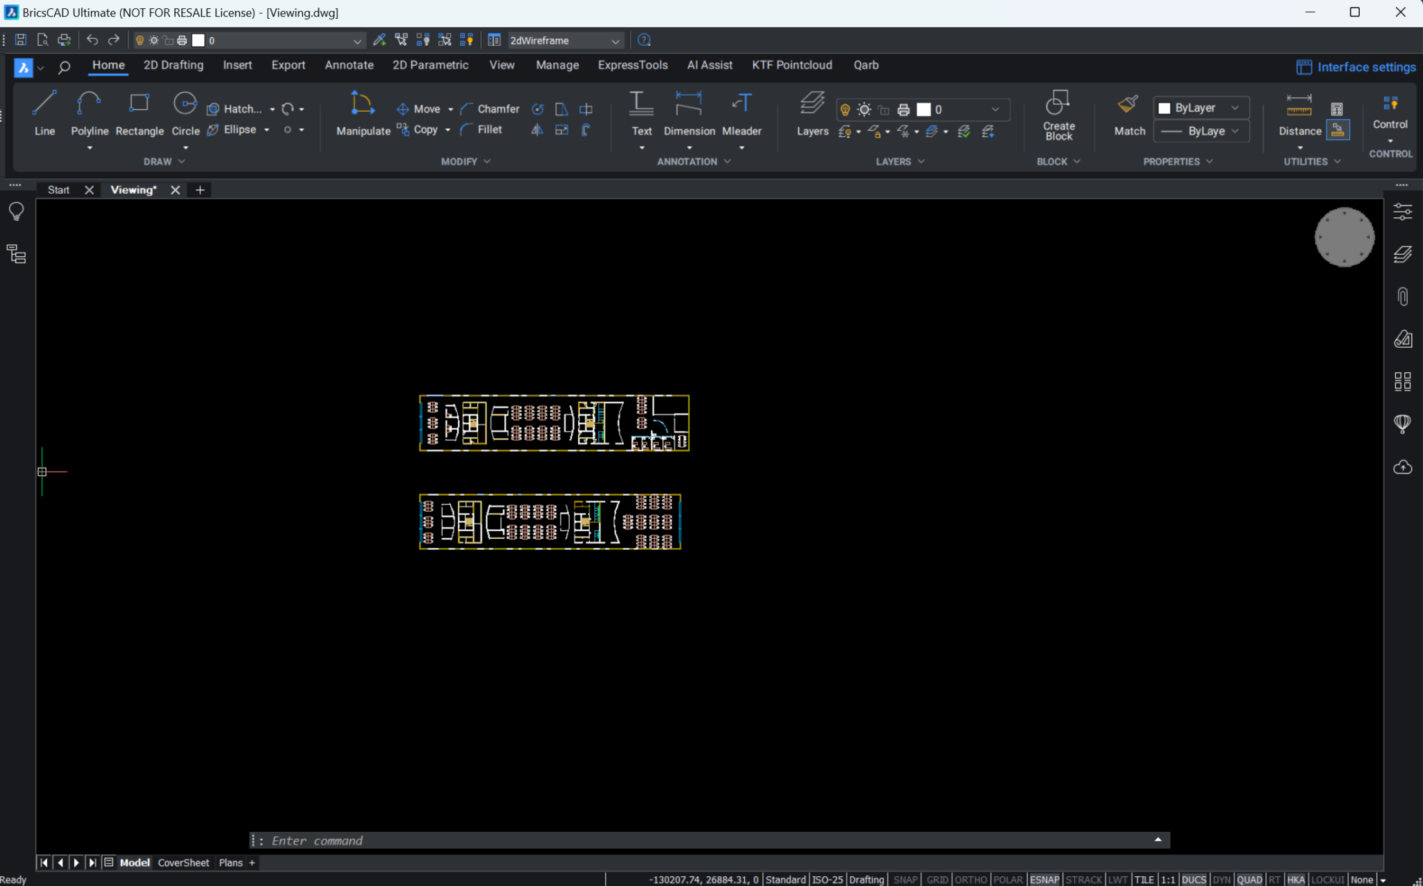Select the Circle tool
Viewport: 1423px width, 886px height.
tap(186, 113)
